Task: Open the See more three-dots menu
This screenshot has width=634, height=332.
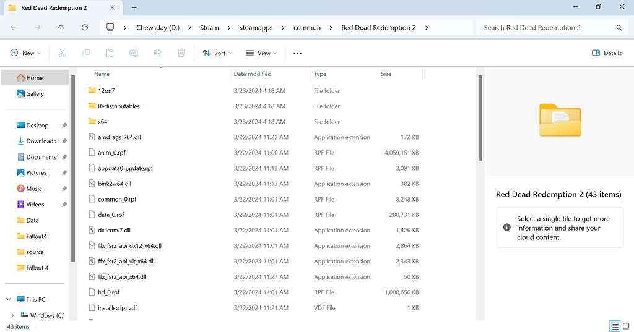Action: [298, 53]
